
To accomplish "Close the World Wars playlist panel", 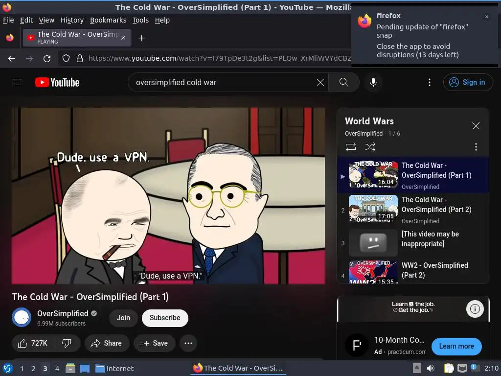I will pos(476,126).
